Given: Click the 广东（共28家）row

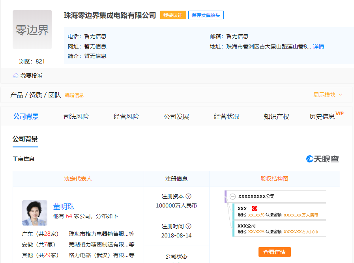Looking at the screenshot, I should 40,234.
